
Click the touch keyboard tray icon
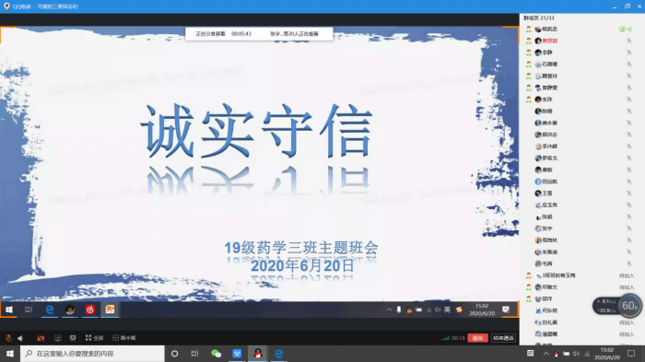click(x=530, y=354)
